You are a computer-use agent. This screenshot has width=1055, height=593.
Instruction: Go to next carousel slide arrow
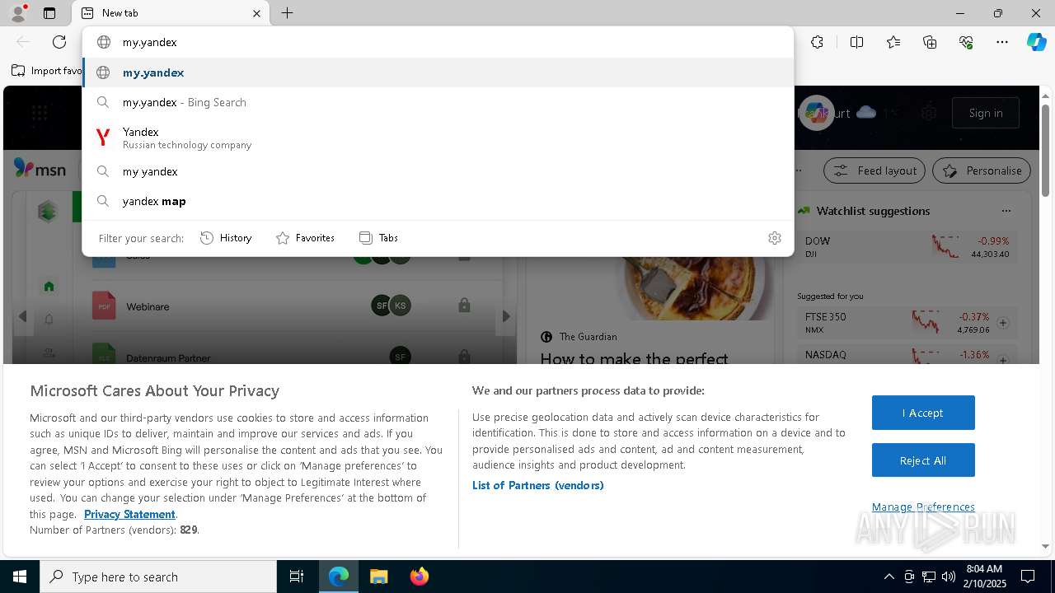pos(506,316)
